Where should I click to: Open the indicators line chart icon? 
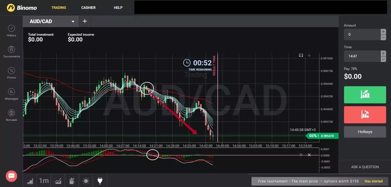(x=58, y=181)
